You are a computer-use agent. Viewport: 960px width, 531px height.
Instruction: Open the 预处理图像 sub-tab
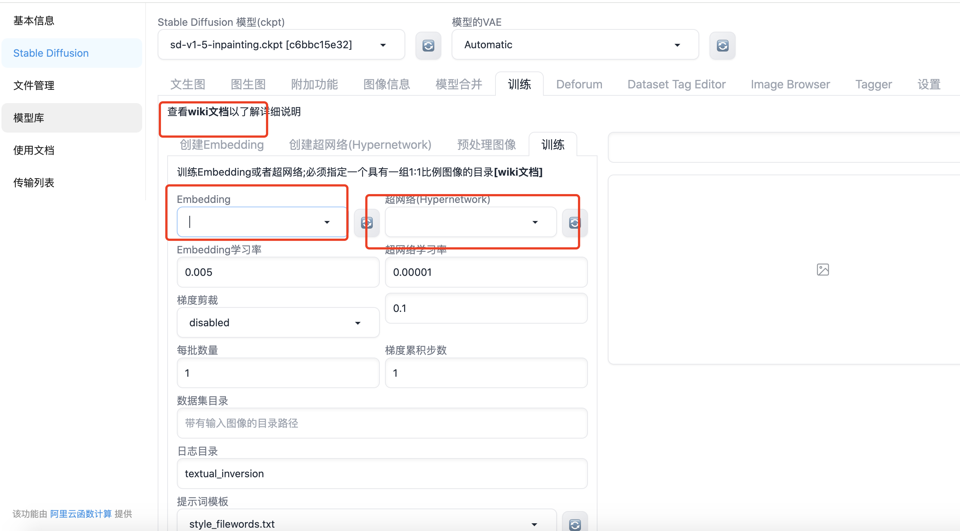[x=486, y=145]
